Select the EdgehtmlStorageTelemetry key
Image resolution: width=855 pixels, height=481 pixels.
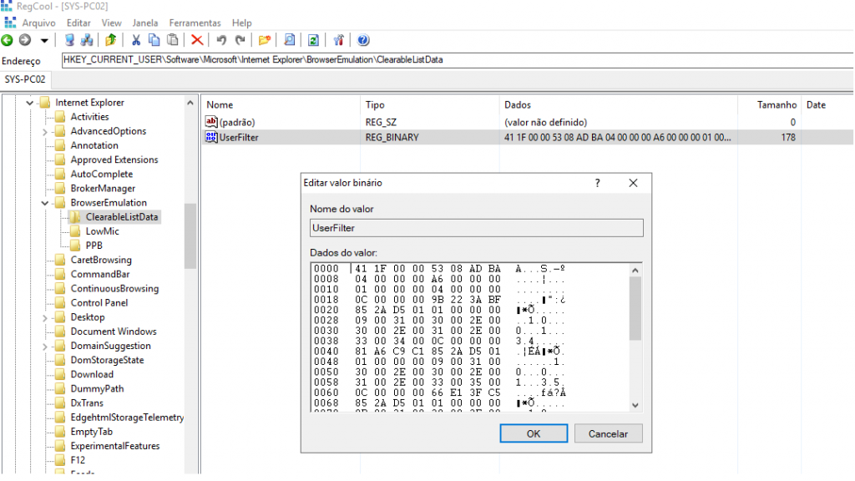[127, 418]
